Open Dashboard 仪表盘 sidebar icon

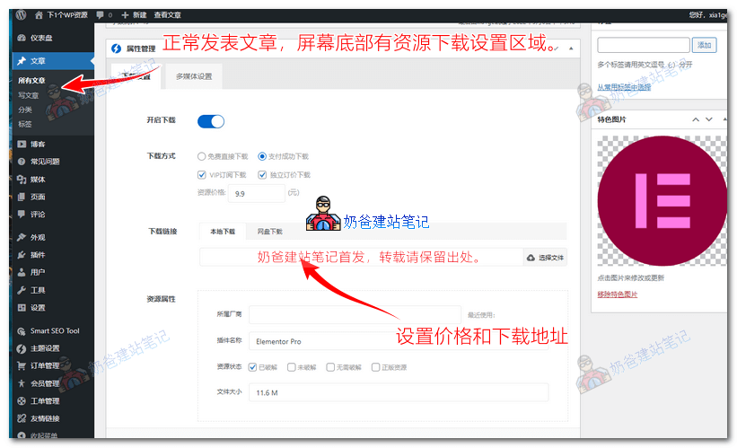click(x=22, y=38)
